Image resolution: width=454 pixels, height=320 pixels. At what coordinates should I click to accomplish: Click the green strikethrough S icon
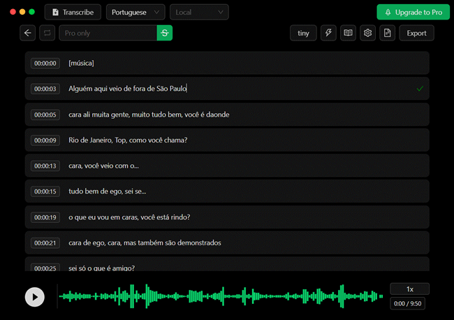tap(165, 33)
